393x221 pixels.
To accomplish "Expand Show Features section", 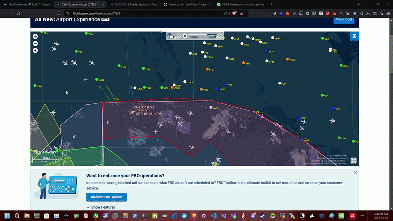I will coord(101,207).
